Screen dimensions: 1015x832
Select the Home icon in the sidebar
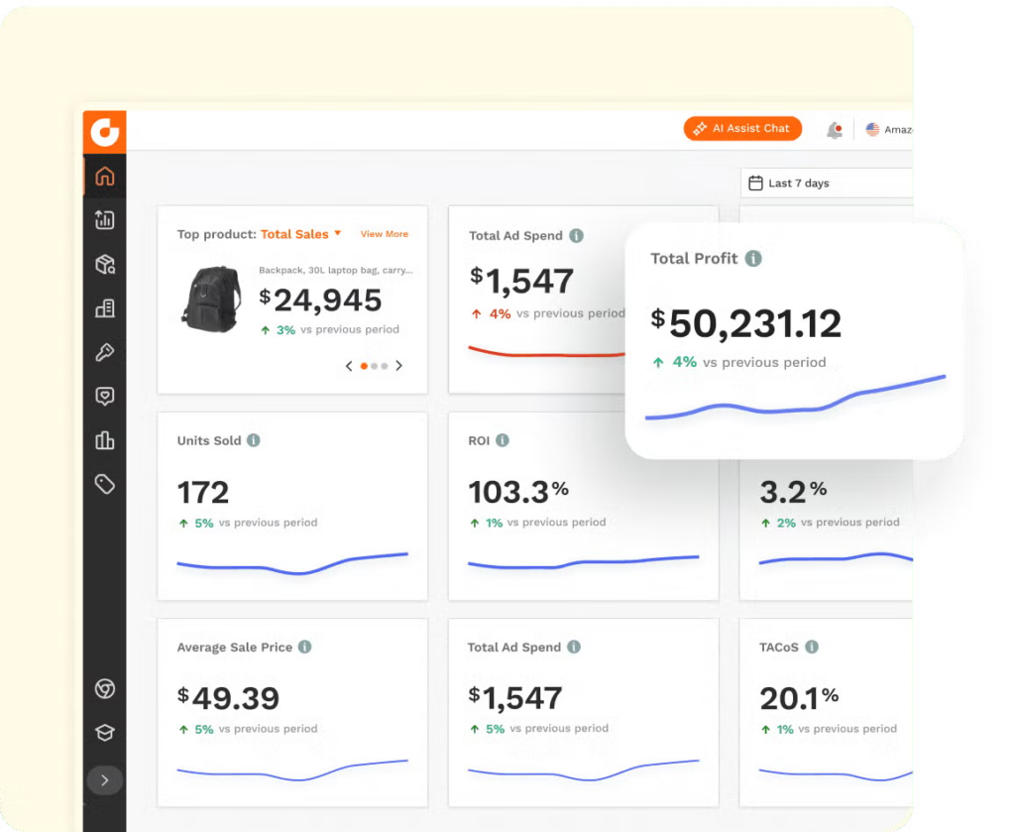pyautogui.click(x=104, y=176)
